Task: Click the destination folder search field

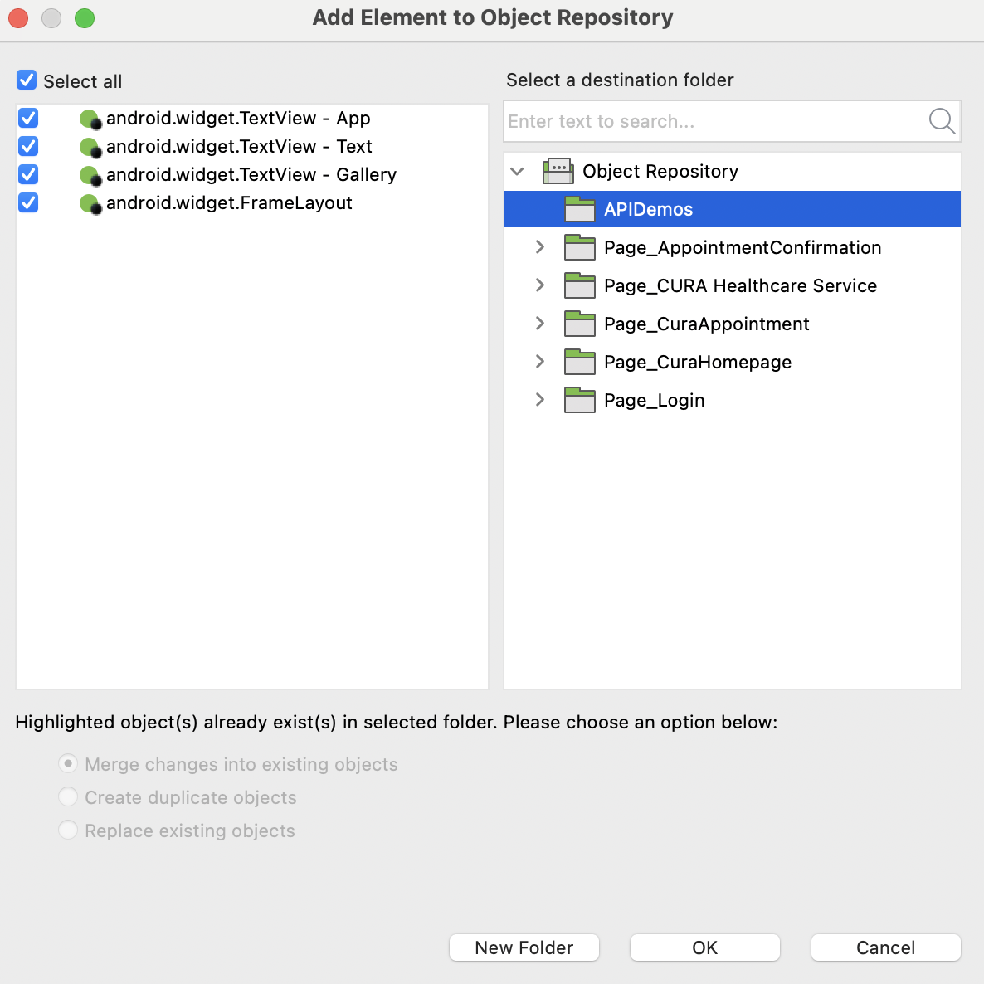Action: 714,121
